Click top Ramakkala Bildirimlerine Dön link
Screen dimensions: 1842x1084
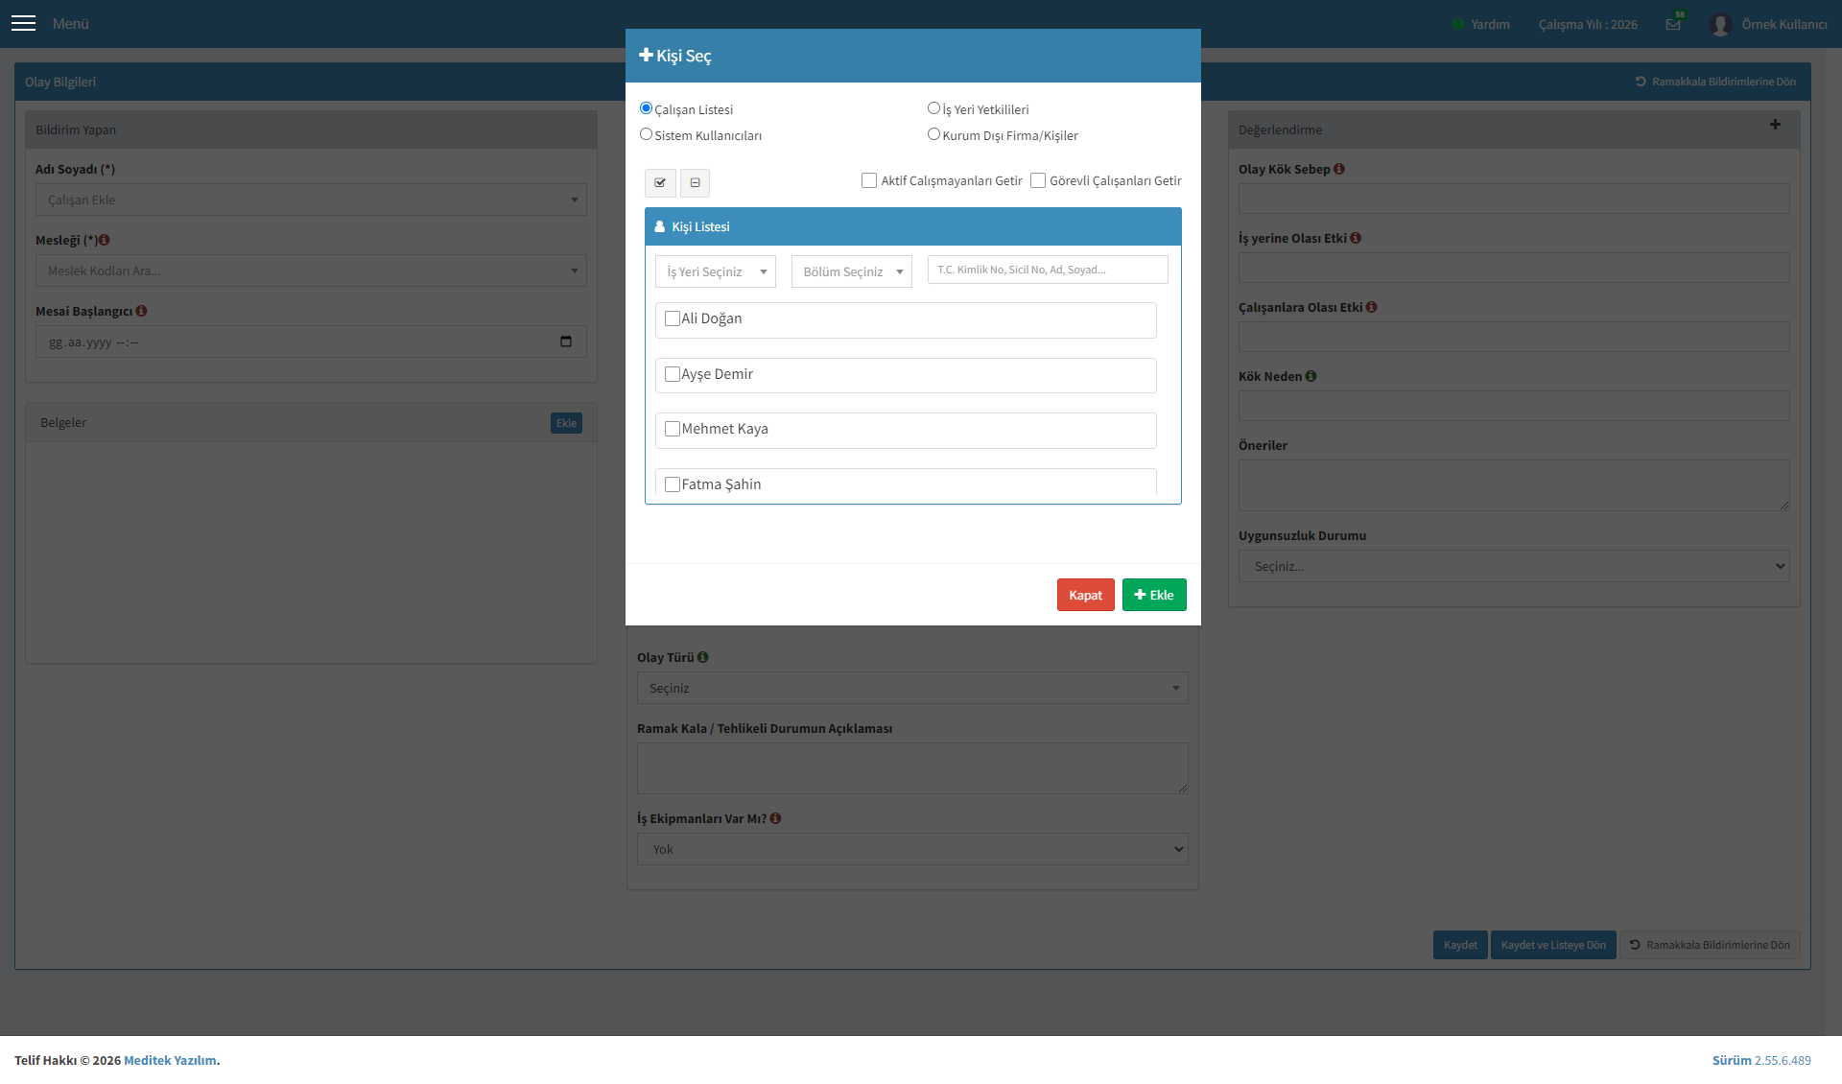[x=1715, y=82]
